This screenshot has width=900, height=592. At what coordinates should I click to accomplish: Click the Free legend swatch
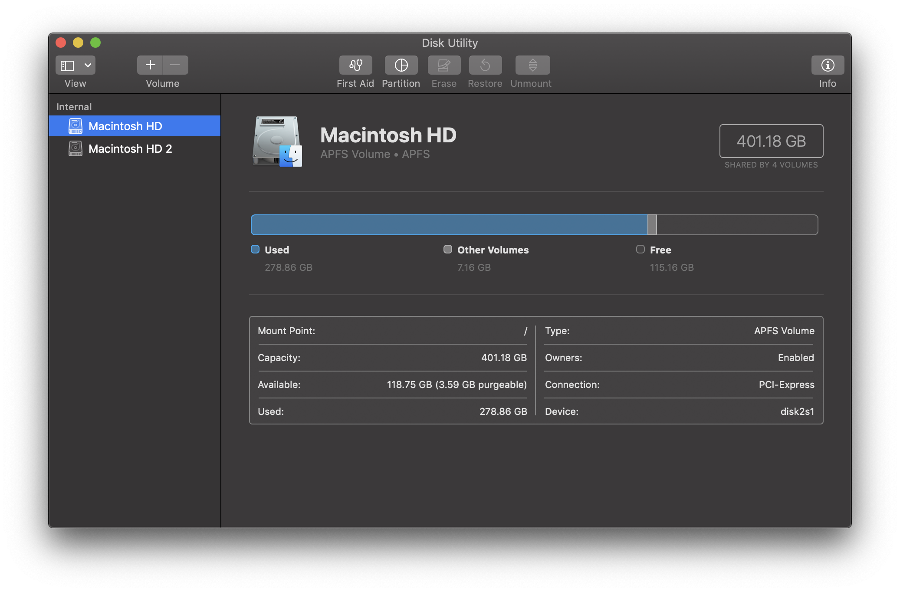tap(640, 249)
